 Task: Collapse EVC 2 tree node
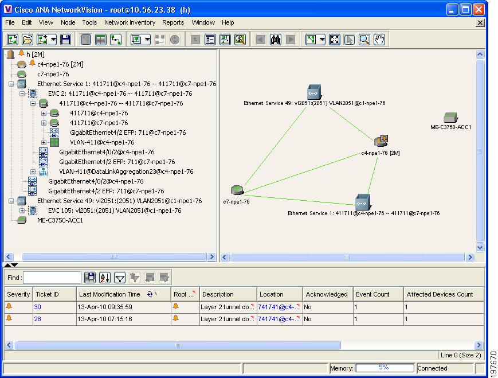click(22, 94)
